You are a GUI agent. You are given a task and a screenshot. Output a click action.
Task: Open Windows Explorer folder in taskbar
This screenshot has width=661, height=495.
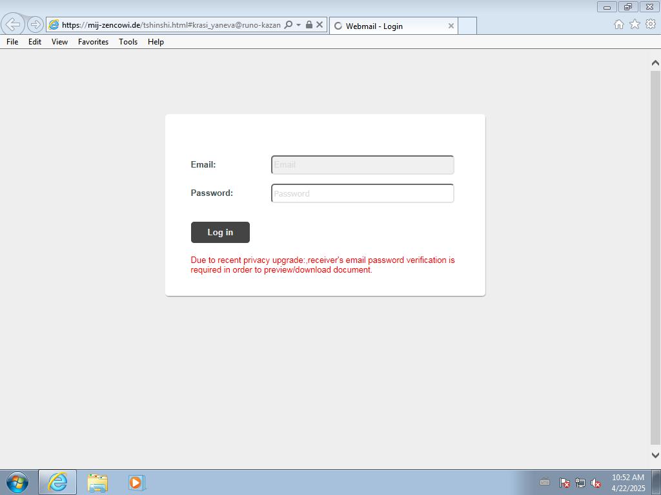click(x=97, y=482)
